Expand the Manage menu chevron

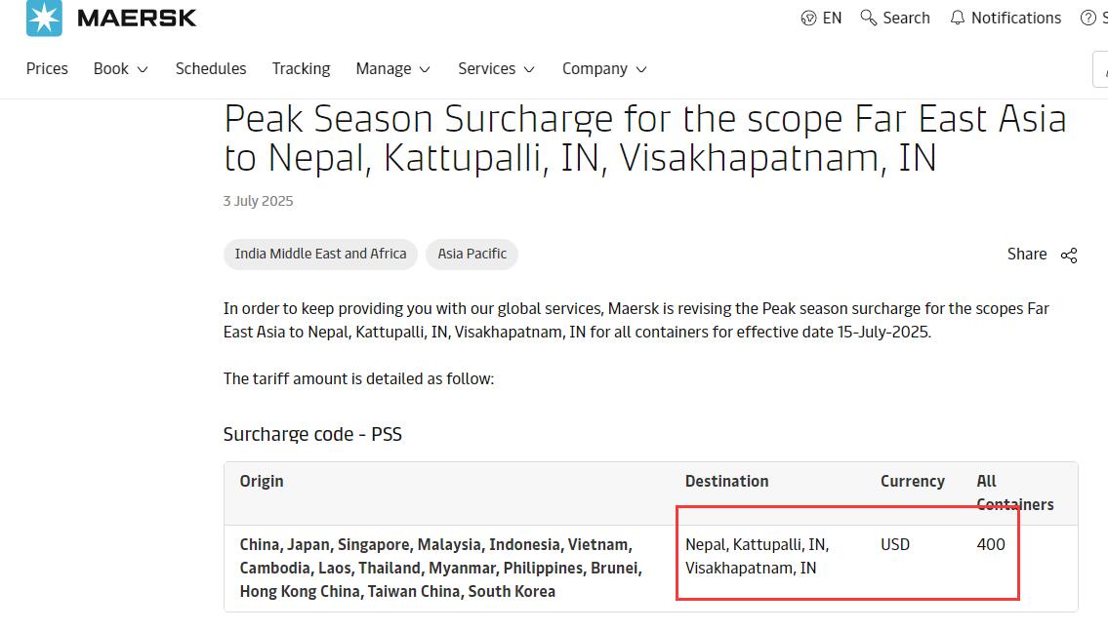point(425,69)
